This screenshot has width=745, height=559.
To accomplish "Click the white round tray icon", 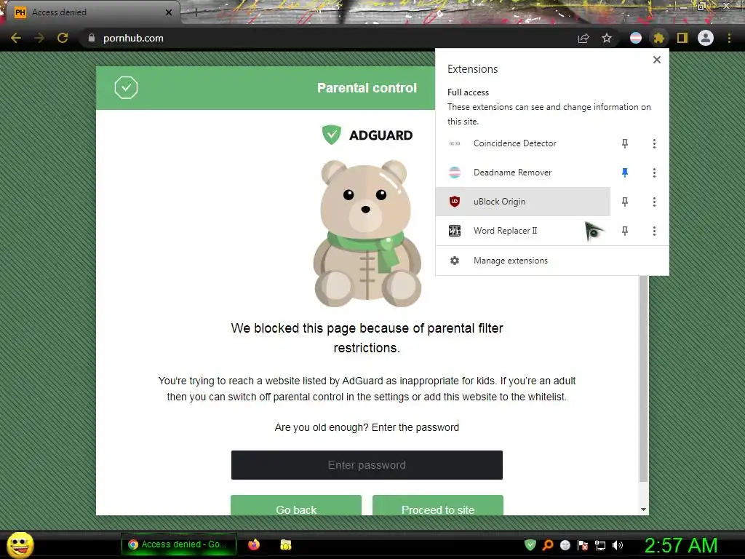I will pyautogui.click(x=565, y=545).
